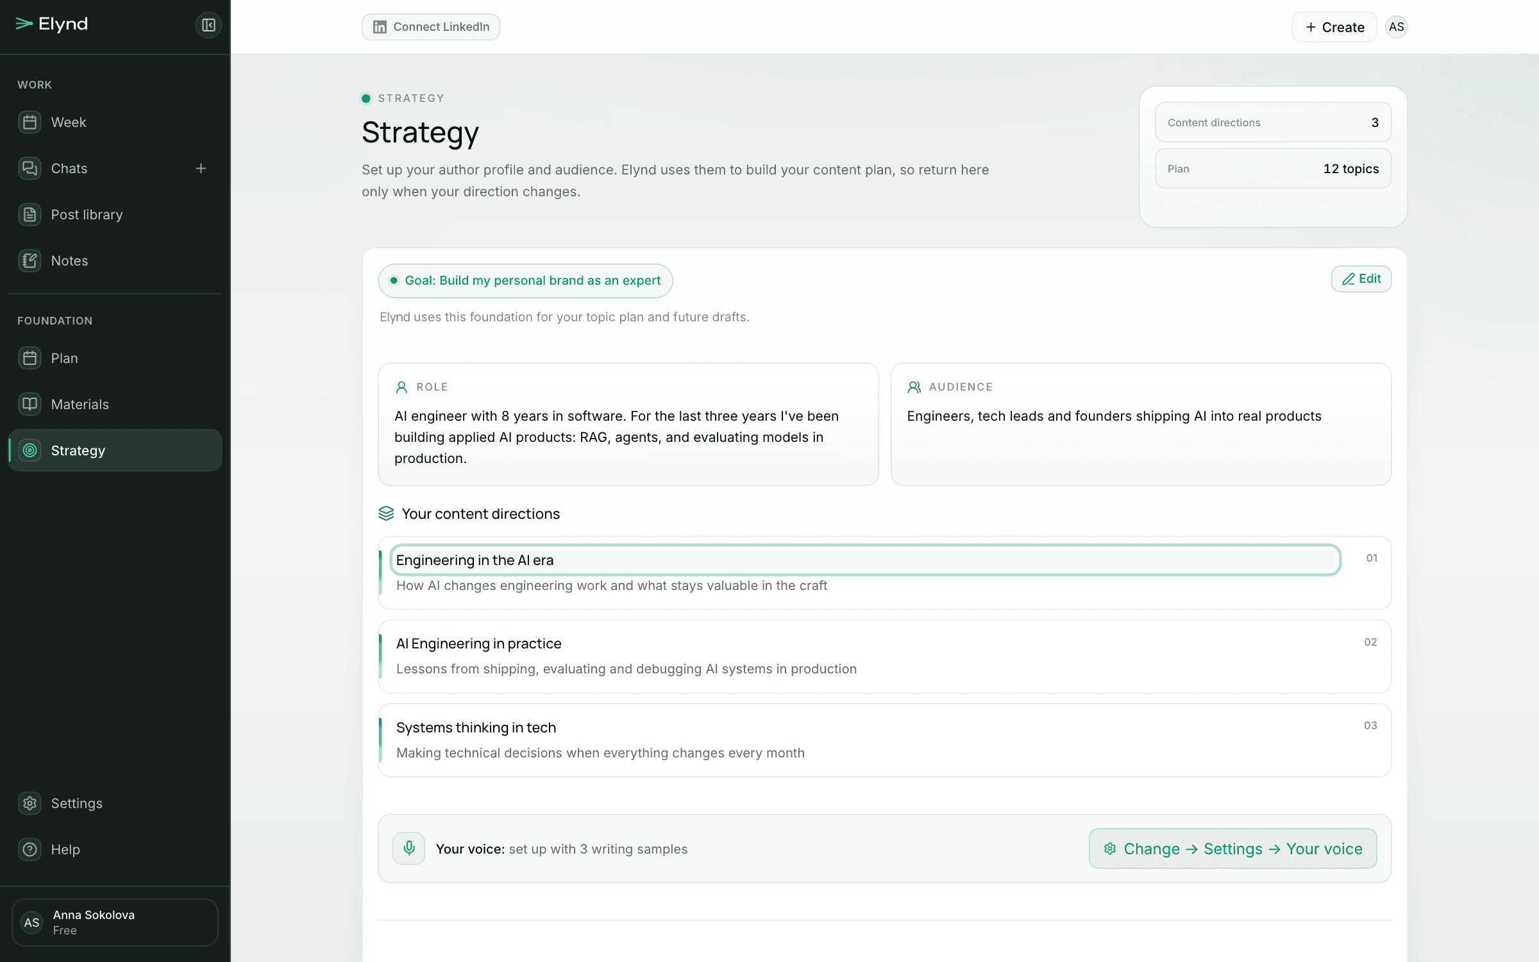The height and width of the screenshot is (962, 1539).
Task: Click the Create button
Action: pos(1334,27)
